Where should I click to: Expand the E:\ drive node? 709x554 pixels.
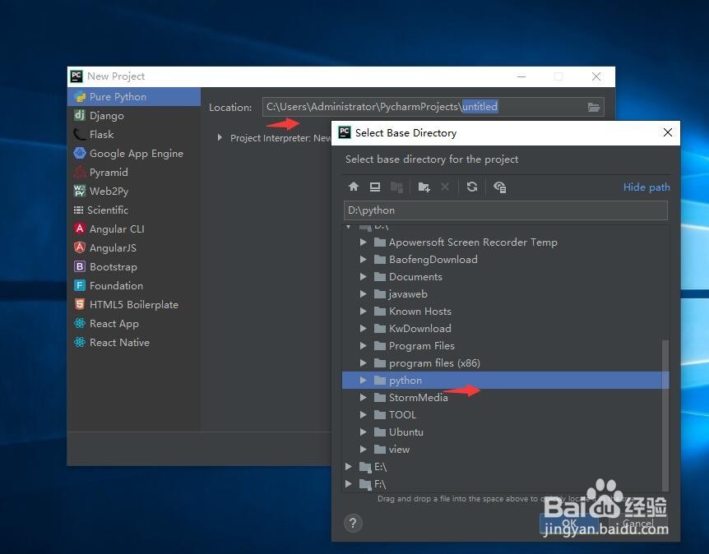[349, 466]
